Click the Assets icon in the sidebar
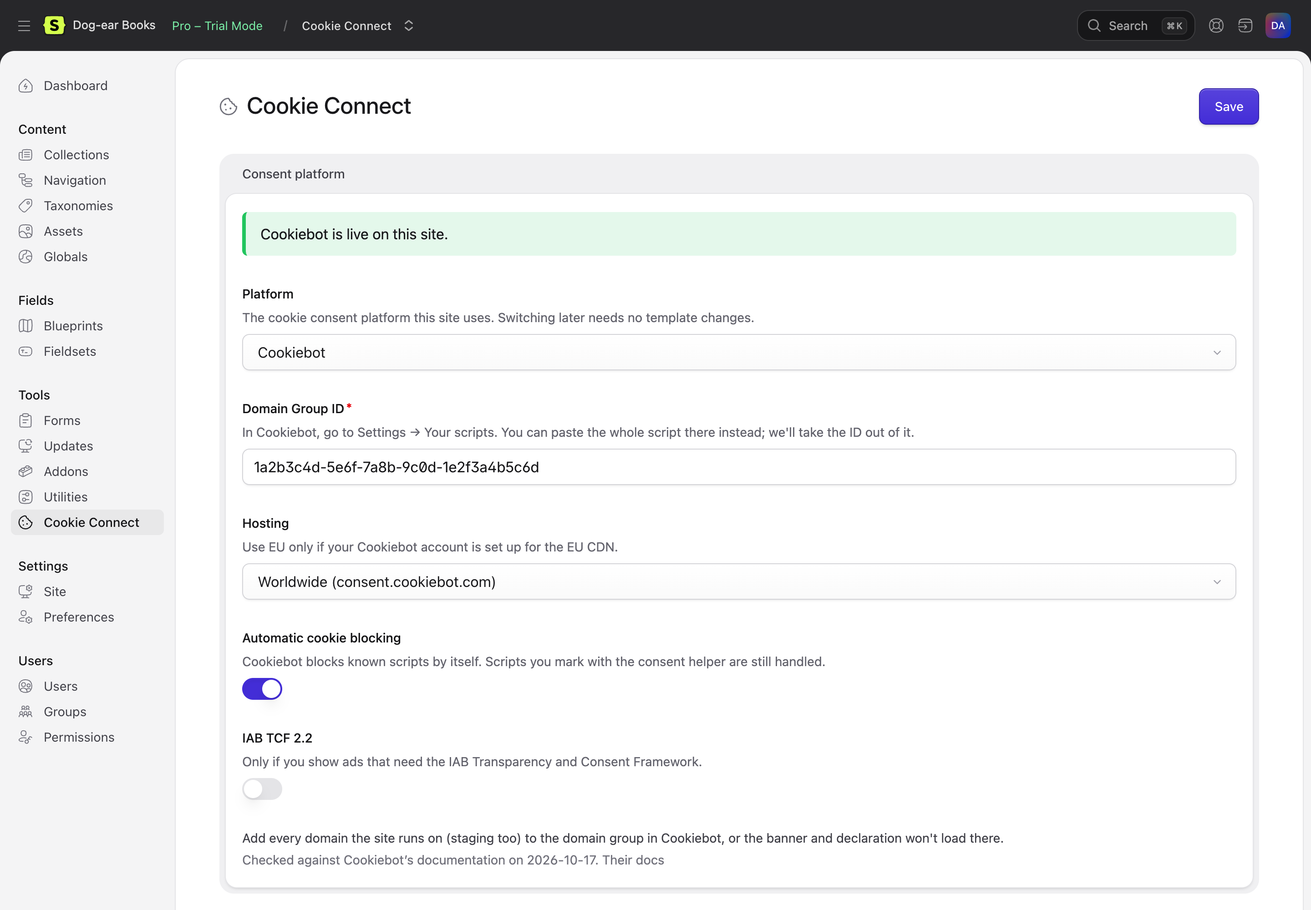 click(25, 231)
